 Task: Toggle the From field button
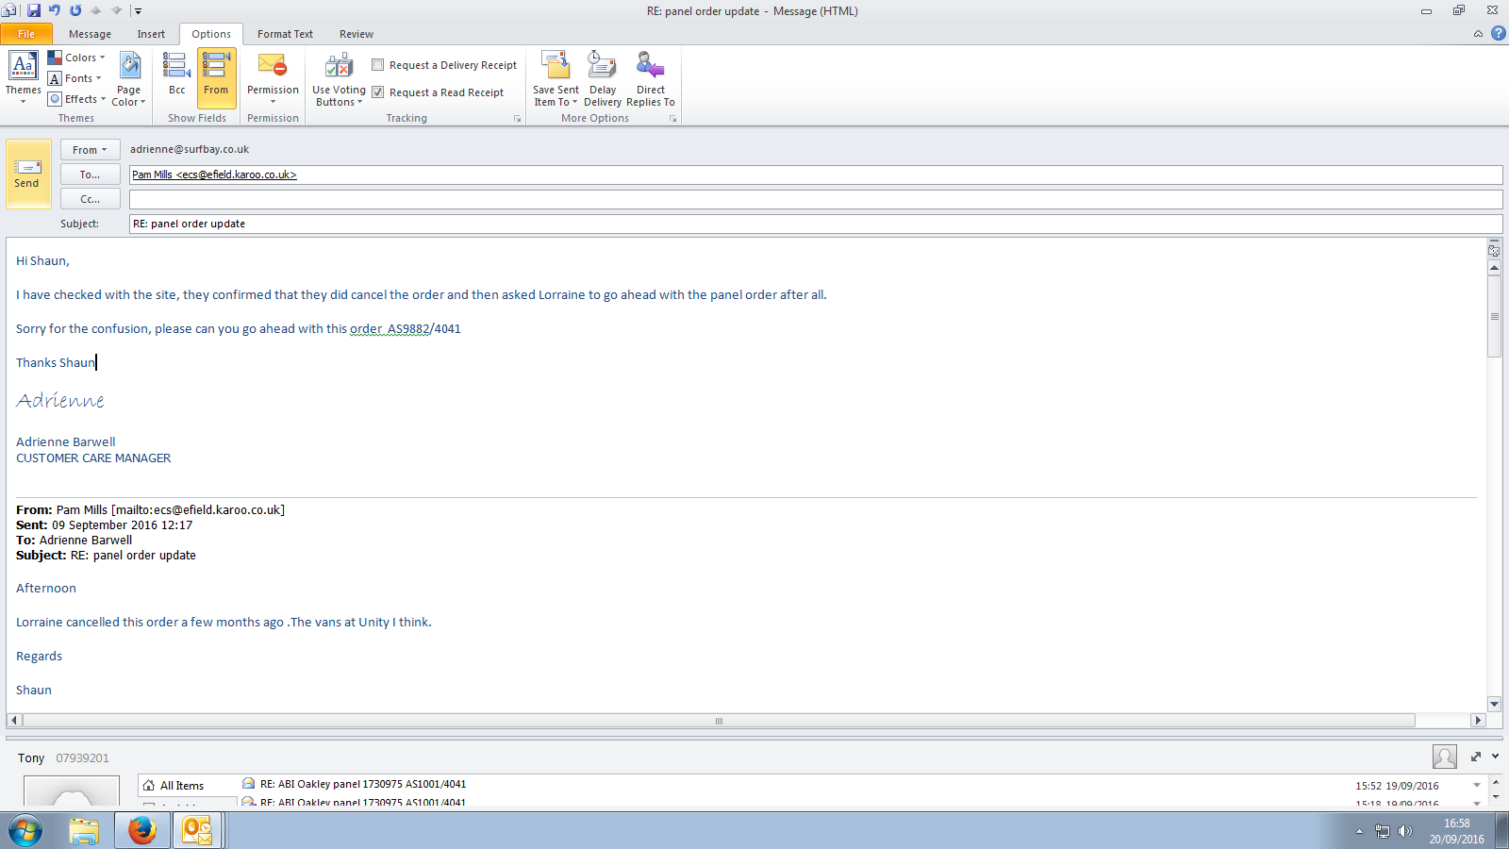[216, 77]
